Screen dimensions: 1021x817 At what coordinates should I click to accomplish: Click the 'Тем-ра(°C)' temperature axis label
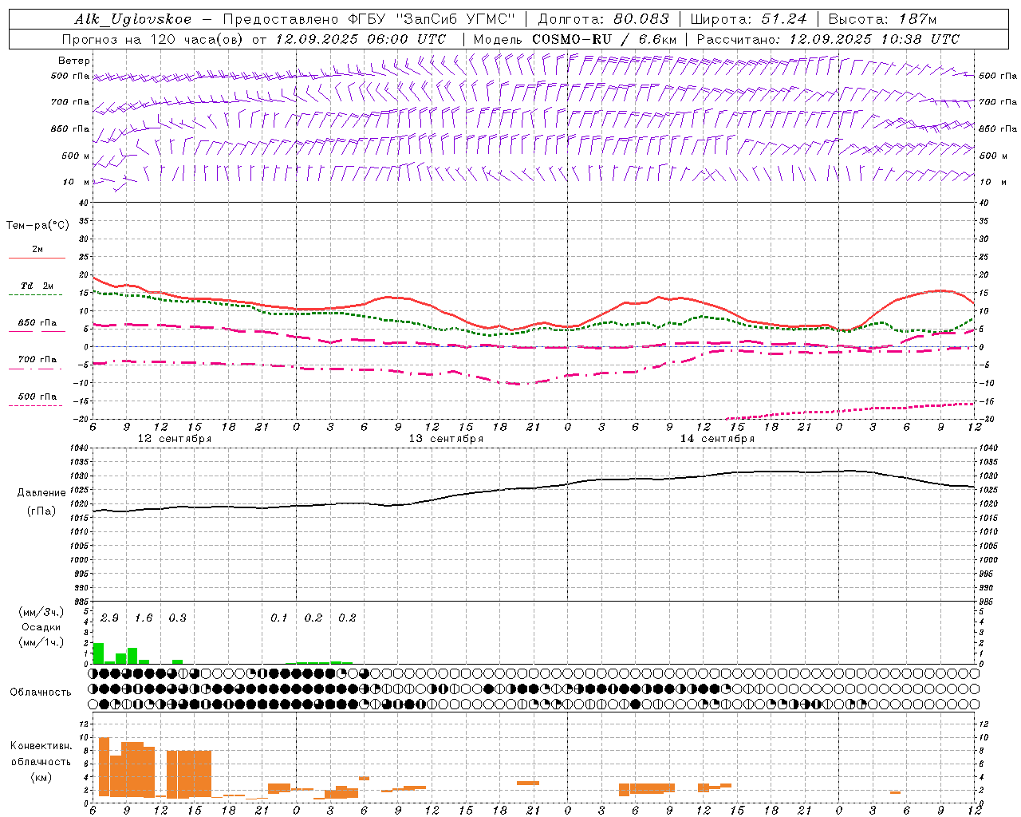tap(37, 226)
